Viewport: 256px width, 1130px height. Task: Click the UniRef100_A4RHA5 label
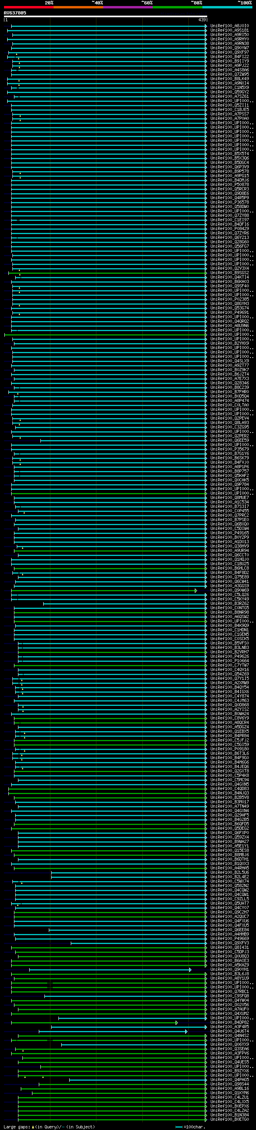click(230, 868)
